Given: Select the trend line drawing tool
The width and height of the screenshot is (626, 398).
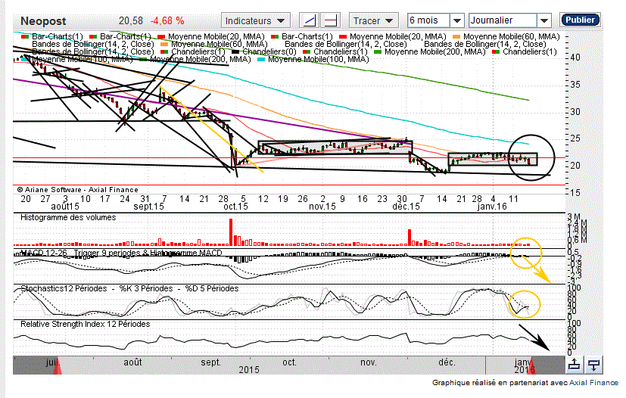Looking at the screenshot, I should coord(309,20).
